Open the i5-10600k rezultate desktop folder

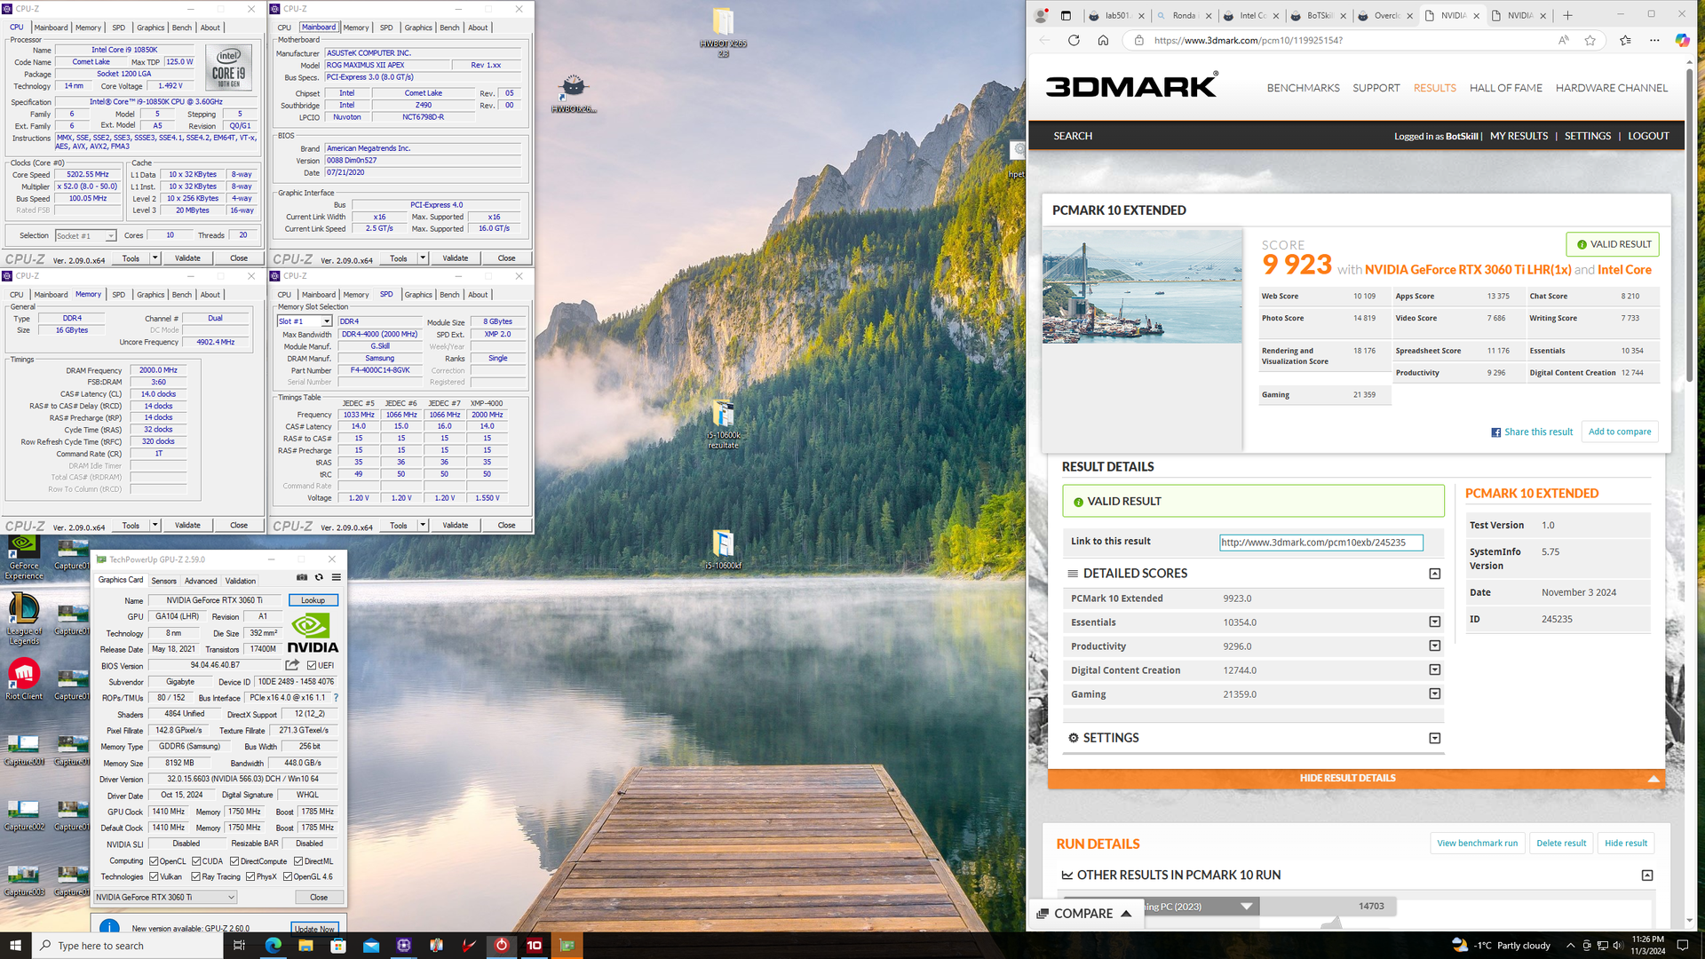tap(723, 424)
